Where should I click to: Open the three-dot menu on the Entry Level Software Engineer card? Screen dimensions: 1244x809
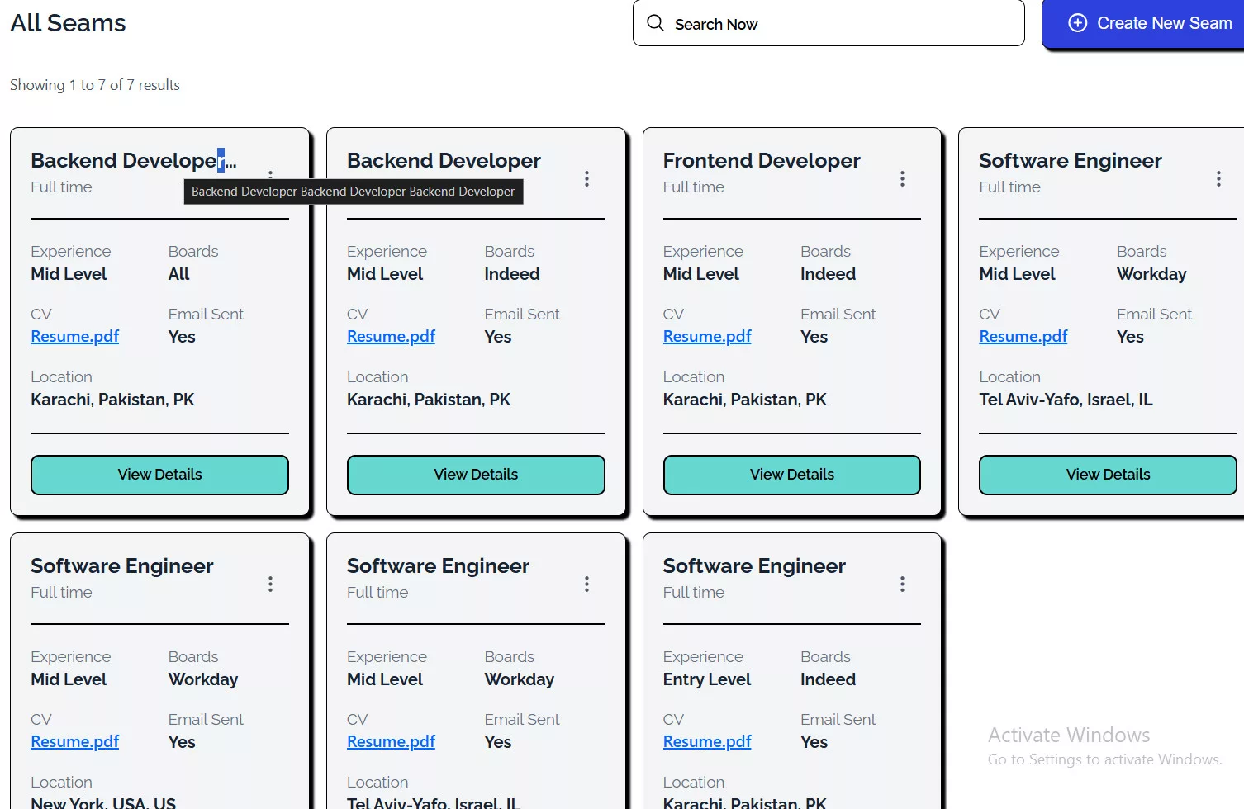click(902, 584)
